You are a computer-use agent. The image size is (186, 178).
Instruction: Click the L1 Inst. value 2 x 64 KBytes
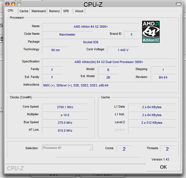pyautogui.click(x=152, y=115)
